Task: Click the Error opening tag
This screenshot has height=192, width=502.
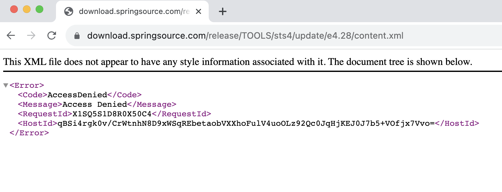Action: [27, 85]
